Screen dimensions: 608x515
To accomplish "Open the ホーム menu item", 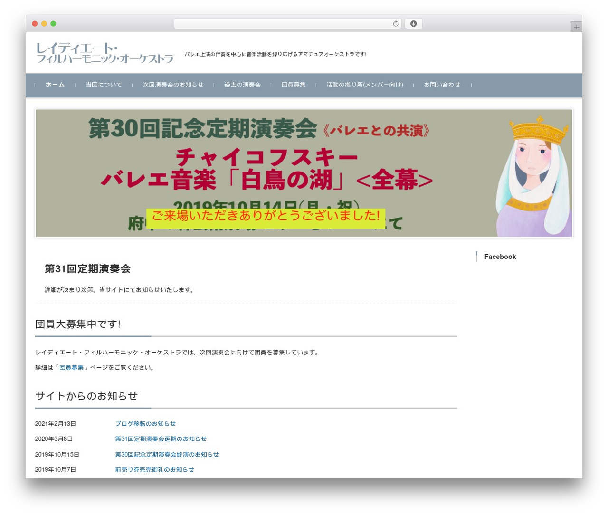I will 55,85.
